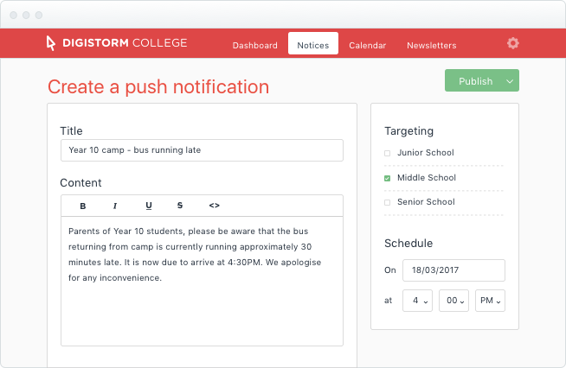Click the Digistorm College logo
566x368 pixels.
[x=117, y=43]
